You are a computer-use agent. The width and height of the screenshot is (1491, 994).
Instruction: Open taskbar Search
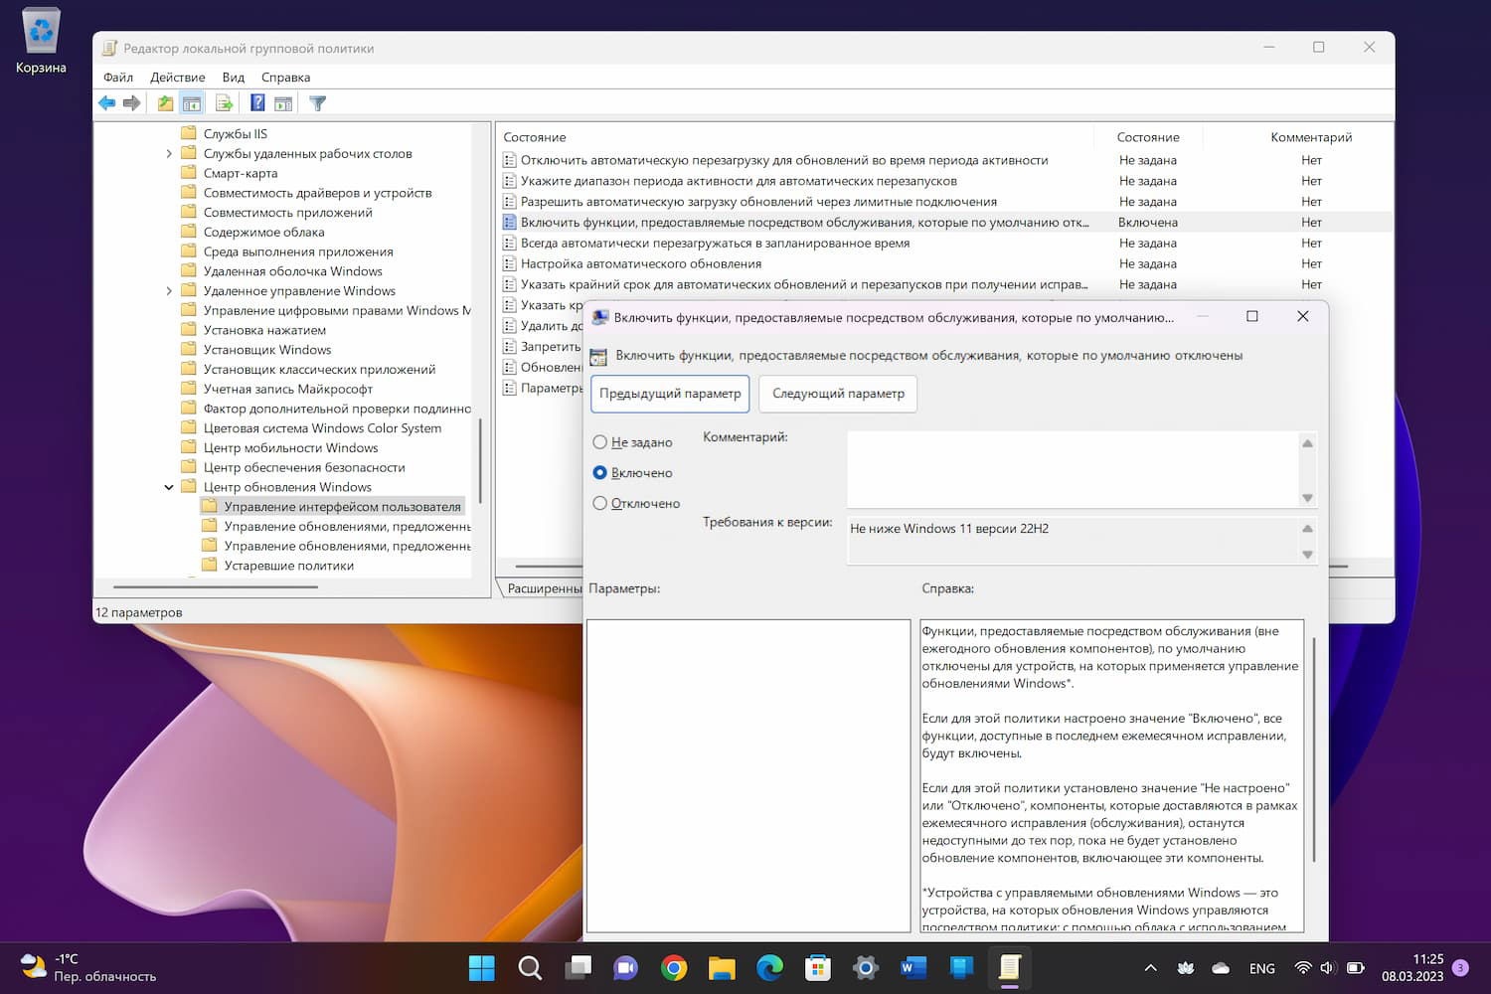tap(530, 967)
